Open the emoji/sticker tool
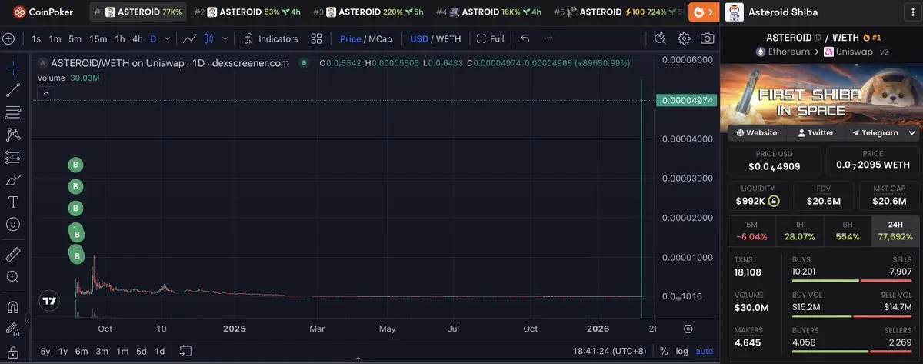Image resolution: width=923 pixels, height=364 pixels. (x=12, y=224)
